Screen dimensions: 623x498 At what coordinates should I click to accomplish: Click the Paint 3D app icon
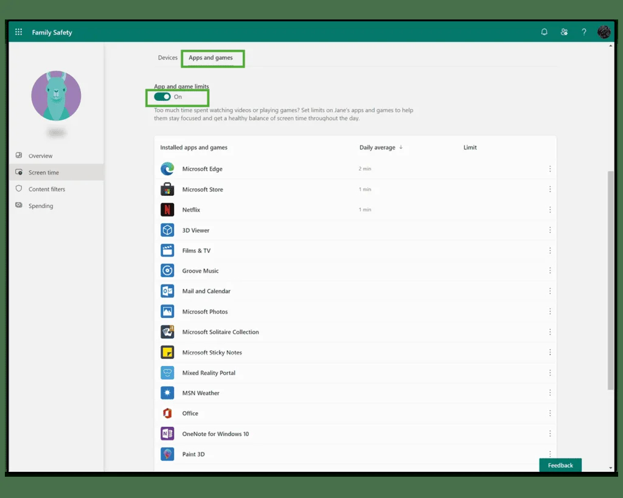click(x=167, y=454)
